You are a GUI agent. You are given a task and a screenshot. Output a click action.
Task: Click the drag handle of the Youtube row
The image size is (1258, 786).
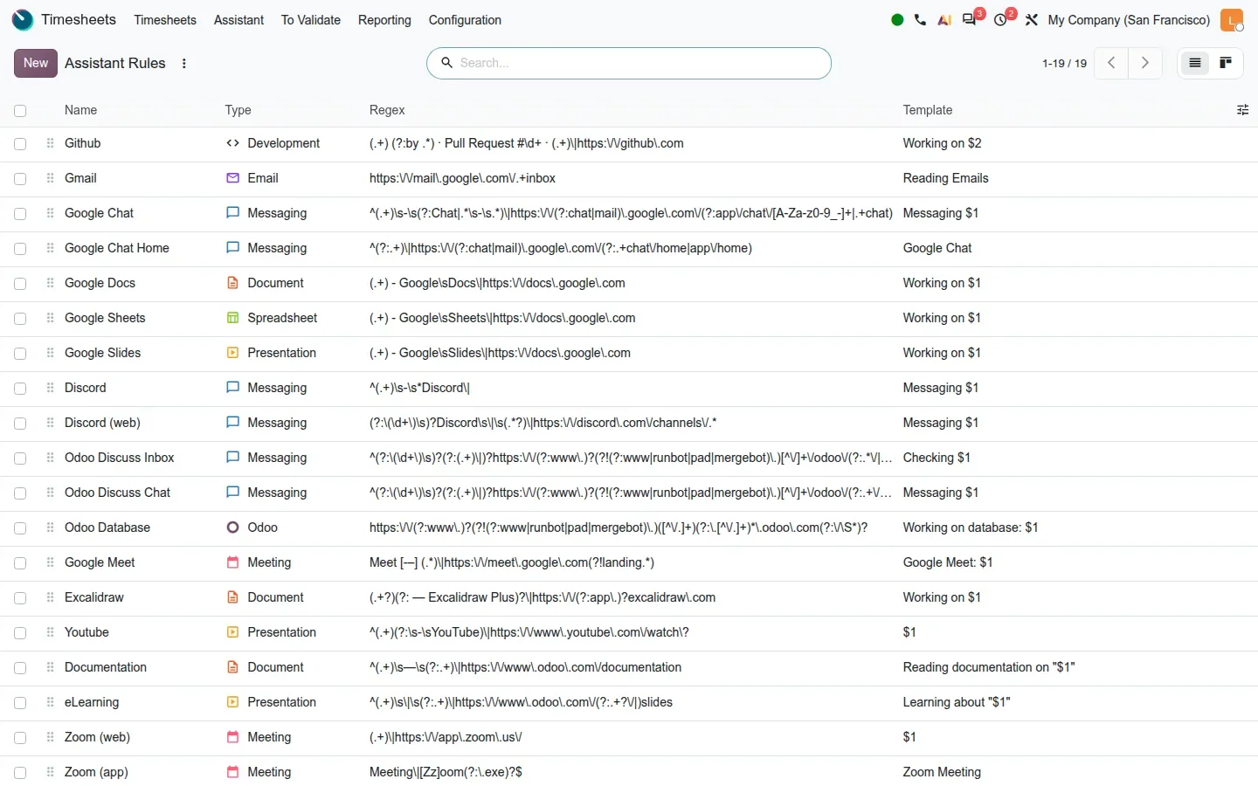tap(50, 632)
